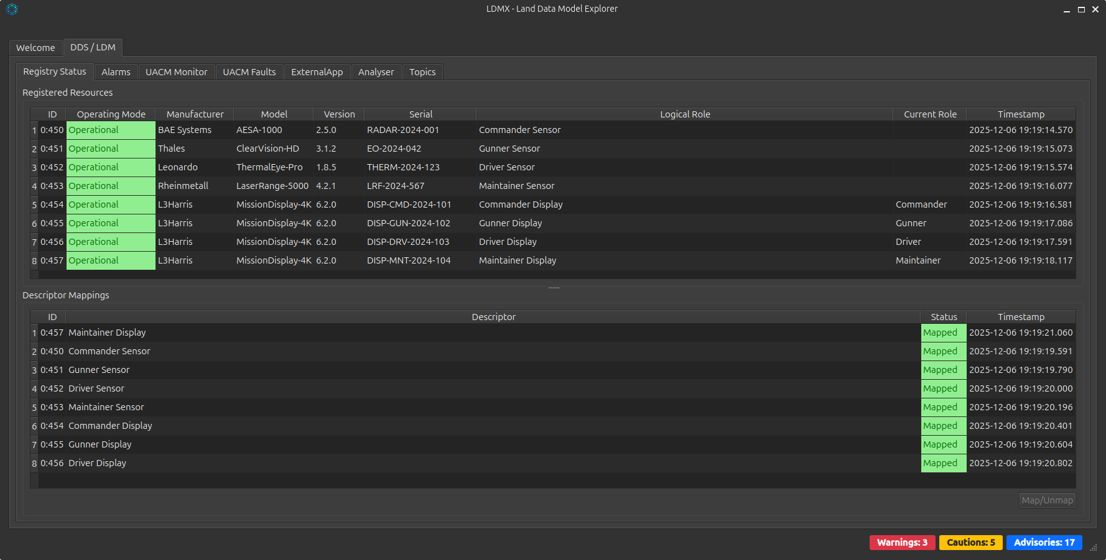1106x560 pixels.
Task: Open the UACM Monitor tab
Action: click(176, 71)
